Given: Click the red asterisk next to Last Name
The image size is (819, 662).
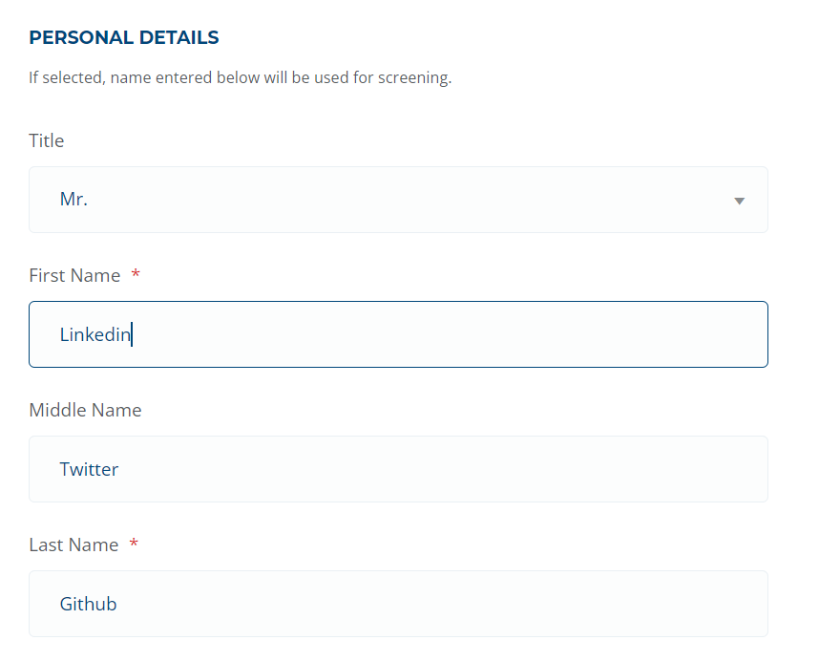Looking at the screenshot, I should 132,545.
